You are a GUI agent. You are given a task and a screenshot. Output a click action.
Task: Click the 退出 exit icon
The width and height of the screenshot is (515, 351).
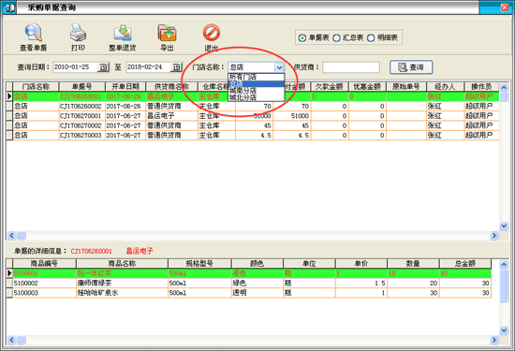coord(212,33)
